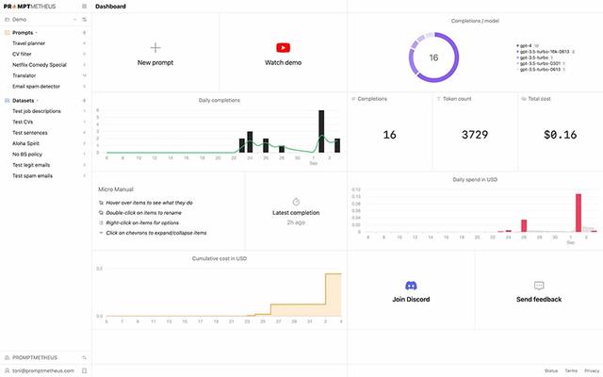Click the add icon in Prompts header

(84, 32)
